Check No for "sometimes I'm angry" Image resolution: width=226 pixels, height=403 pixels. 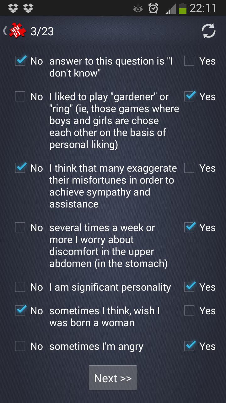click(20, 346)
